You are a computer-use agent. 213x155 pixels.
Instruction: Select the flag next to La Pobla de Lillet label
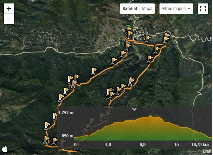(x=147, y=39)
